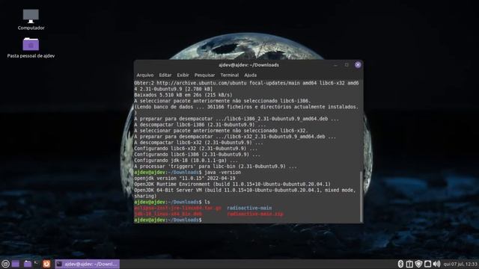Click the terminal title ajdev@ajdev: ~/Downloads
Viewport: 479px width, 269px height.
(248, 65)
